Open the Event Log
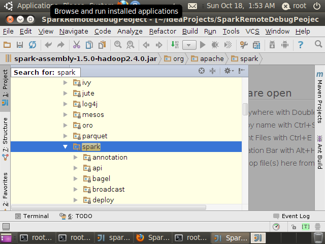Screen dimensions: 325x244 pos(291,216)
